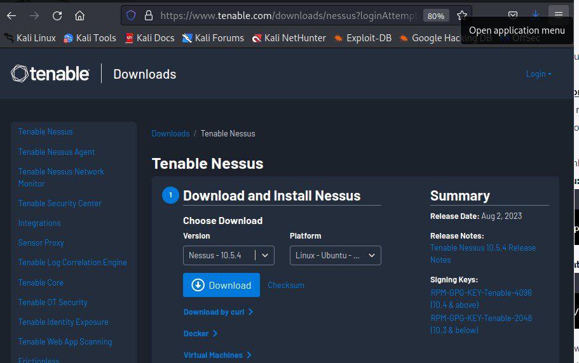Open the application menu hamburger icon
579x363 pixels.
pyautogui.click(x=559, y=15)
